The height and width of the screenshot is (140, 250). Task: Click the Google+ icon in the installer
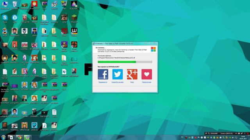click(132, 74)
